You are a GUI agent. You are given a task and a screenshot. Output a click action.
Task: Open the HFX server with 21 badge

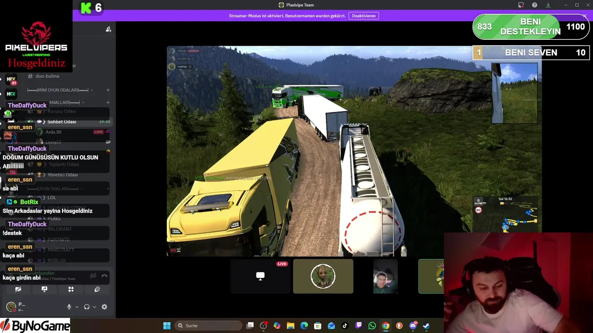[x=11, y=80]
